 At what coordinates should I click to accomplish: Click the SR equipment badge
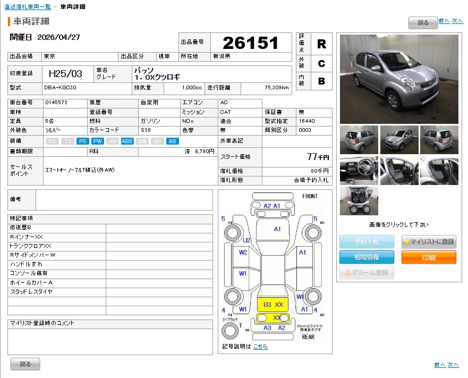157,141
